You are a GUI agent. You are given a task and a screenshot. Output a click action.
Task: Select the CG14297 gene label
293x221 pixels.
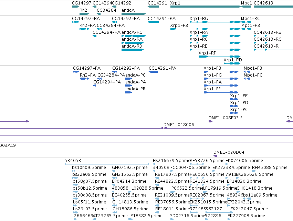tap(82, 3)
